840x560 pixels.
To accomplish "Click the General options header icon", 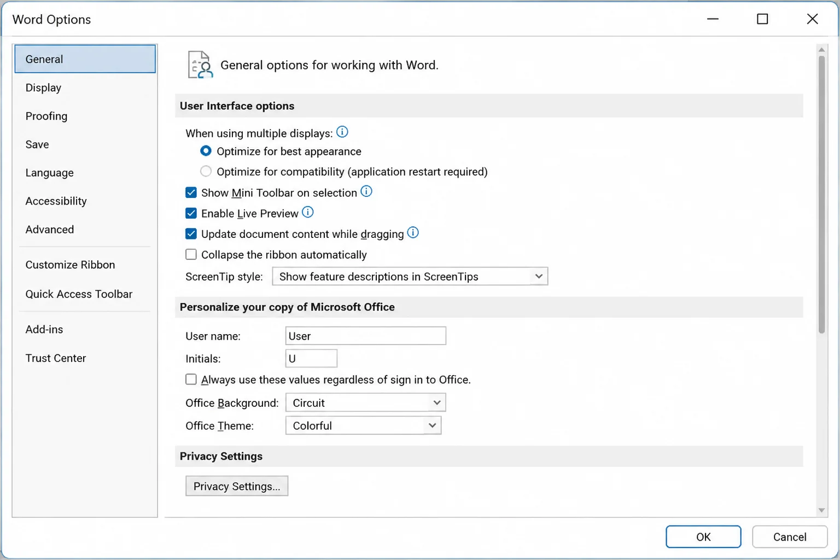I will click(x=200, y=65).
